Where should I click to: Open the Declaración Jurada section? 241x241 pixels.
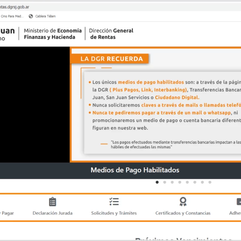53,213
